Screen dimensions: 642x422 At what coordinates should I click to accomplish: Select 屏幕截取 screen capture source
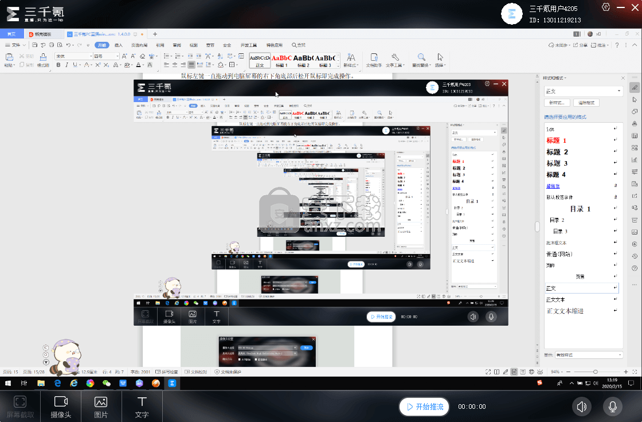click(20, 407)
